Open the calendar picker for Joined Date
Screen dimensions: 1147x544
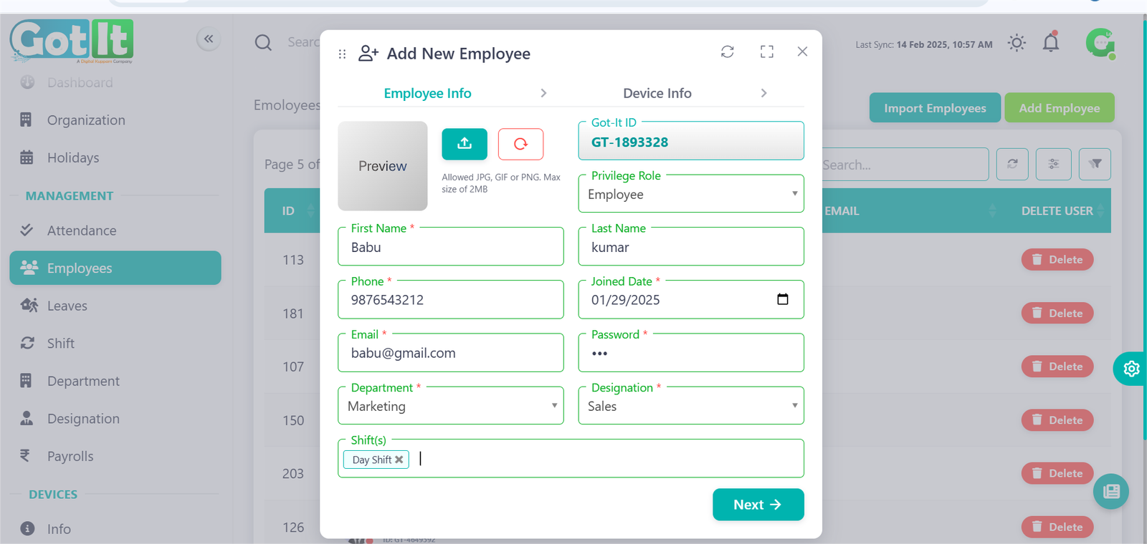782,299
